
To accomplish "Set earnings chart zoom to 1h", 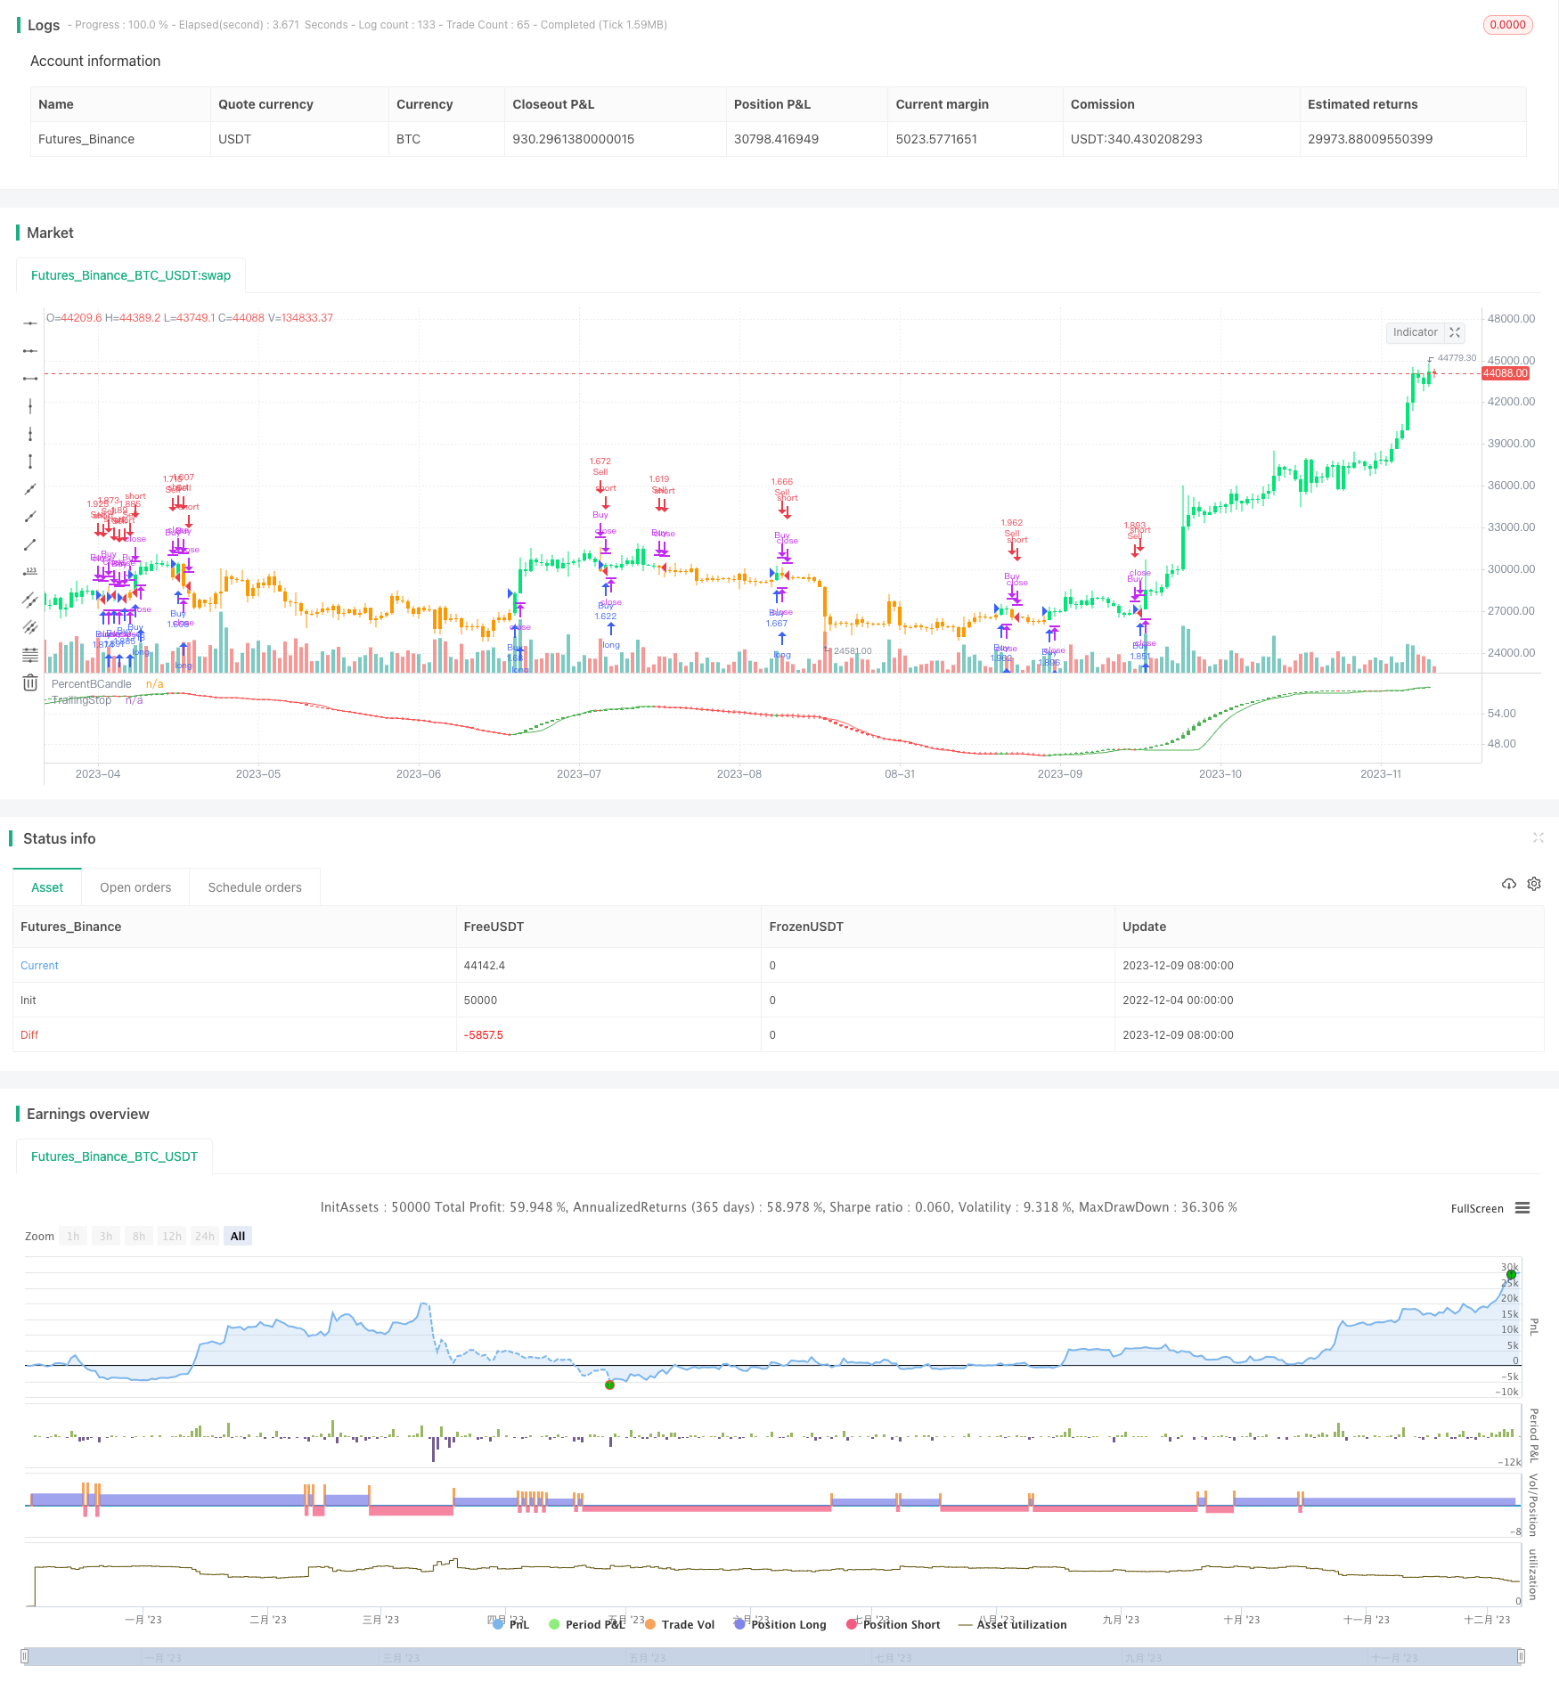I will [x=73, y=1236].
